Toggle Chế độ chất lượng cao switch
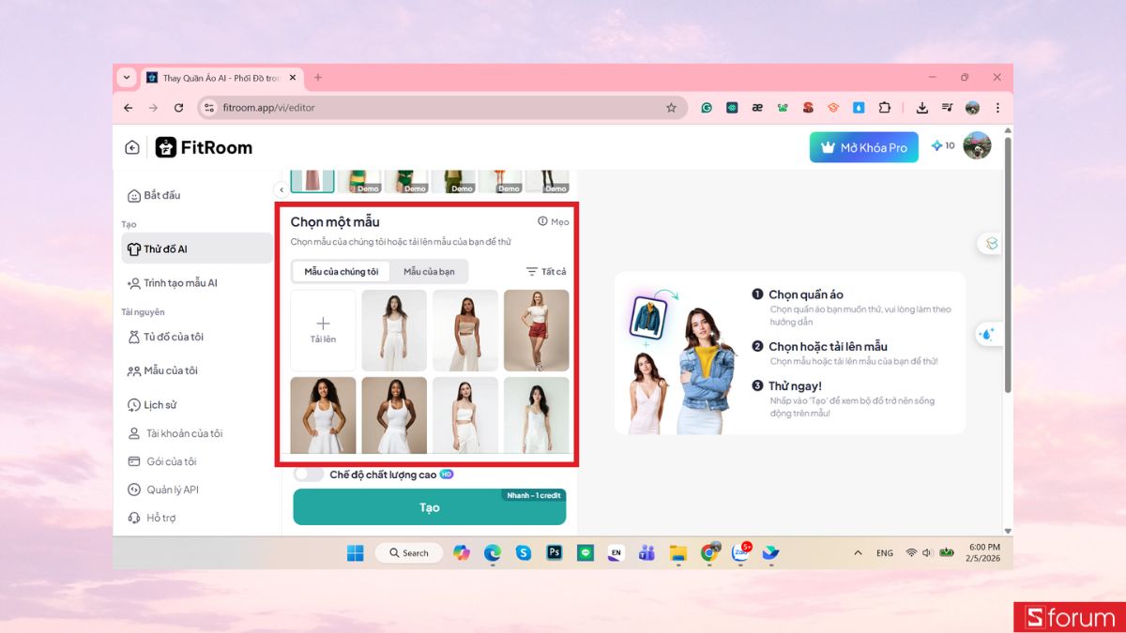The height and width of the screenshot is (633, 1126). [309, 475]
